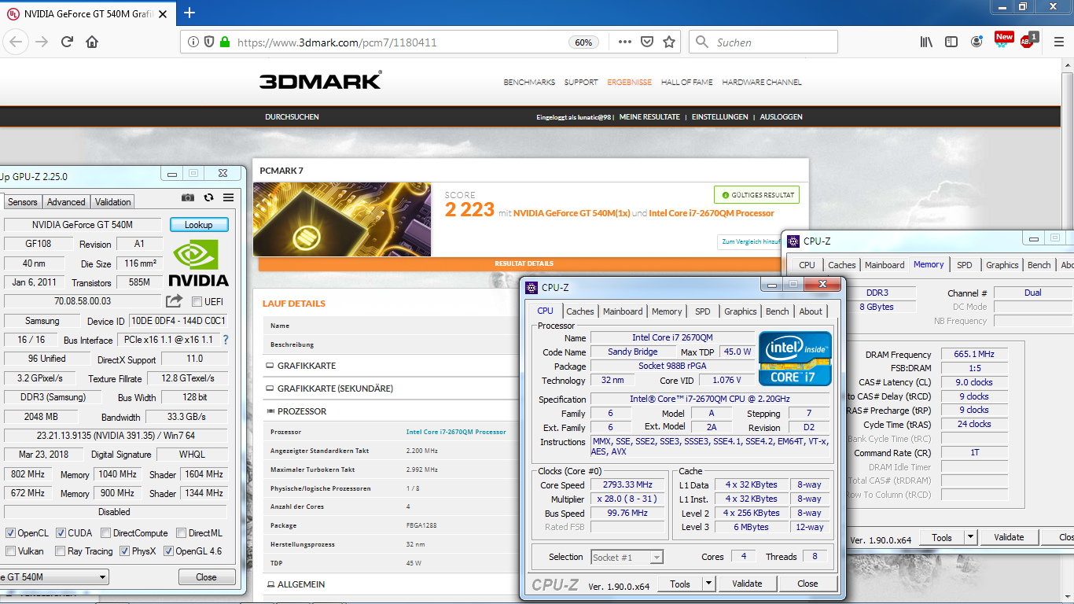This screenshot has width=1074, height=604.
Task: Toggle DirectCompute checkbox
Action: [x=105, y=533]
